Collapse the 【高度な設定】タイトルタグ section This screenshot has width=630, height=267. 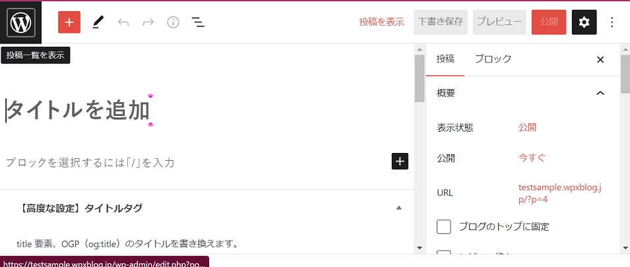pos(398,208)
